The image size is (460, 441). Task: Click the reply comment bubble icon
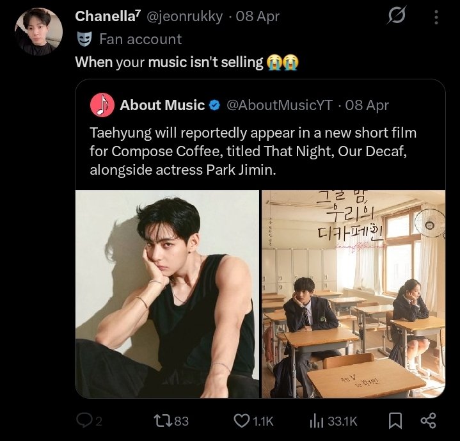point(84,421)
